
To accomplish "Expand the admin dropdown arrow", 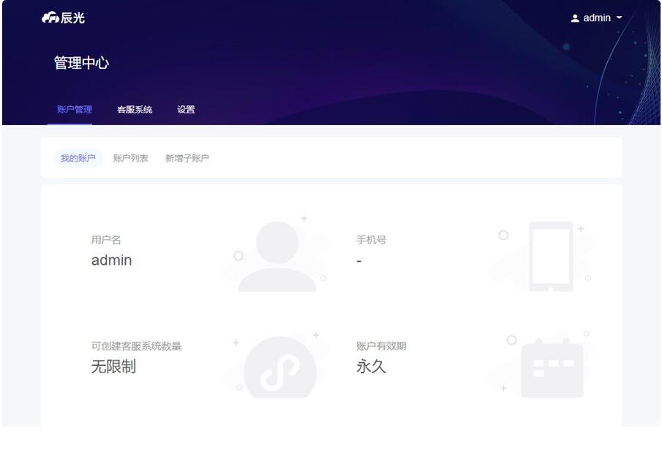I will coord(620,18).
